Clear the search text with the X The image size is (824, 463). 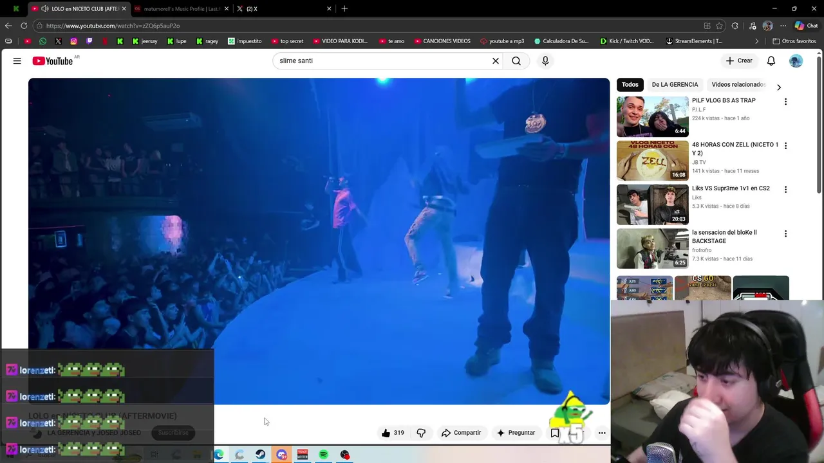pyautogui.click(x=496, y=60)
